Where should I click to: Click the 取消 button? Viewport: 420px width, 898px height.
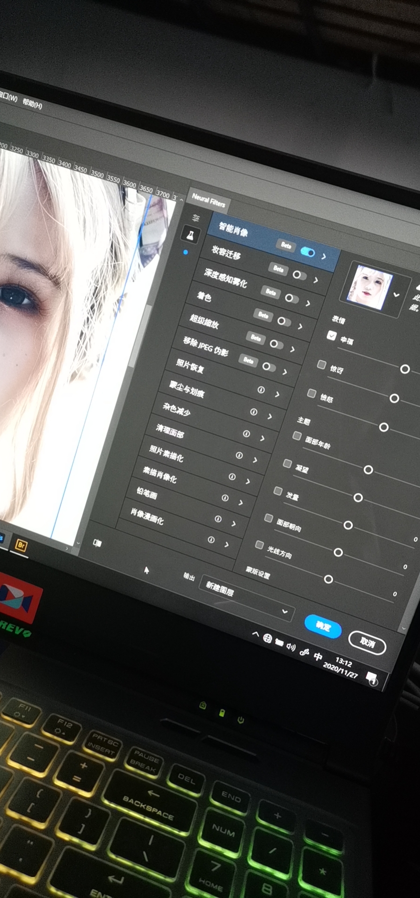pyautogui.click(x=367, y=643)
